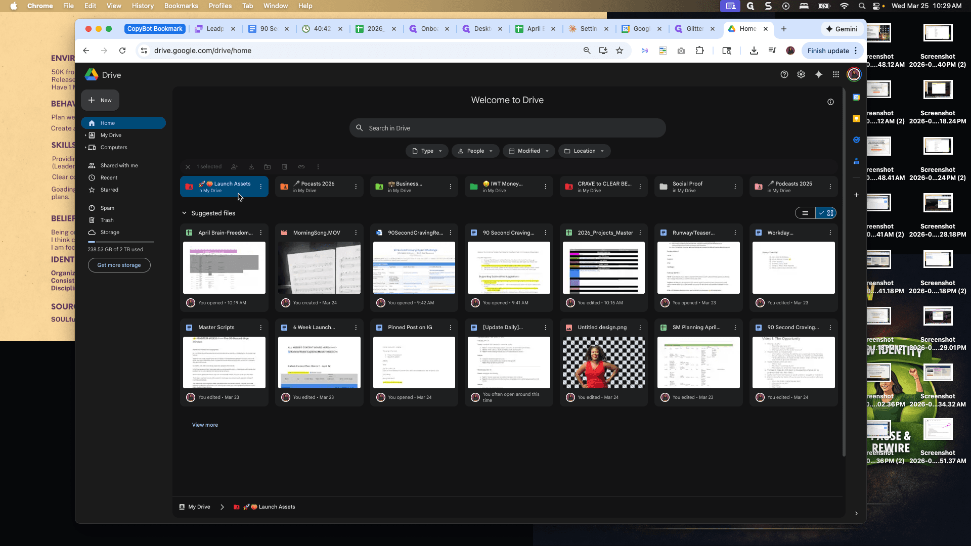This screenshot has width=971, height=546.
Task: Open the Bookmarks menu in menu bar
Action: tap(181, 6)
